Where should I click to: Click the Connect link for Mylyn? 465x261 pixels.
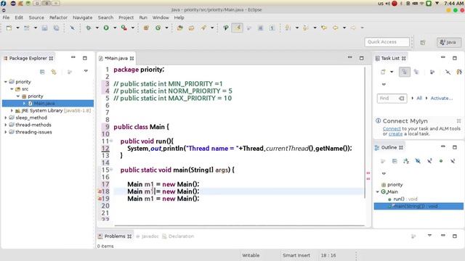[392, 128]
